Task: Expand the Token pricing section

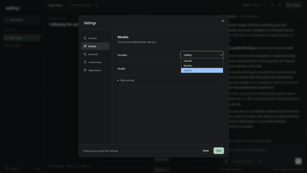Action: tap(126, 80)
